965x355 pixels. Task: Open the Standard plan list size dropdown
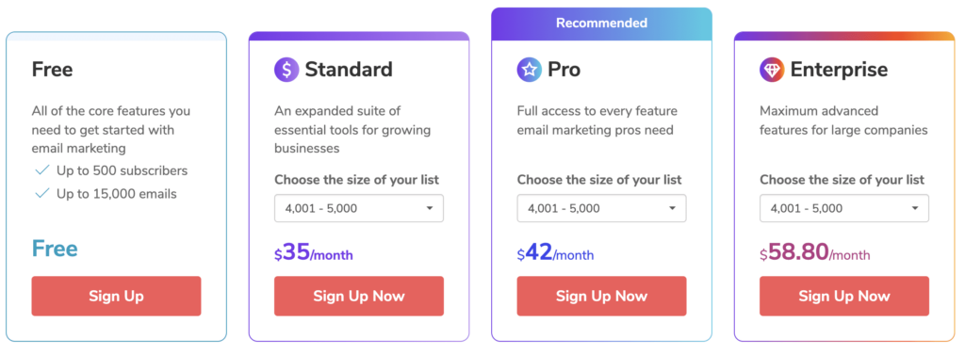(359, 208)
